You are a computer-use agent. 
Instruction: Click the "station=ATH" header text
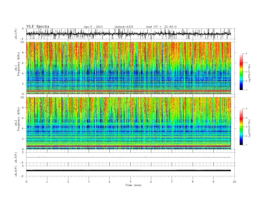[x=124, y=27]
